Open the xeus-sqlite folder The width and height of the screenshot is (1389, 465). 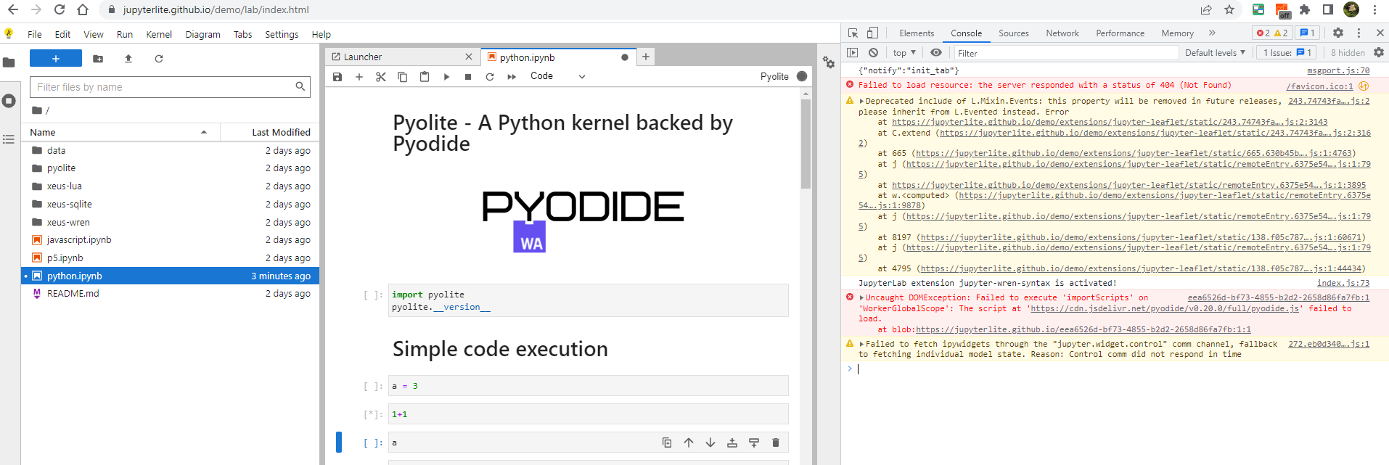[x=170, y=205]
